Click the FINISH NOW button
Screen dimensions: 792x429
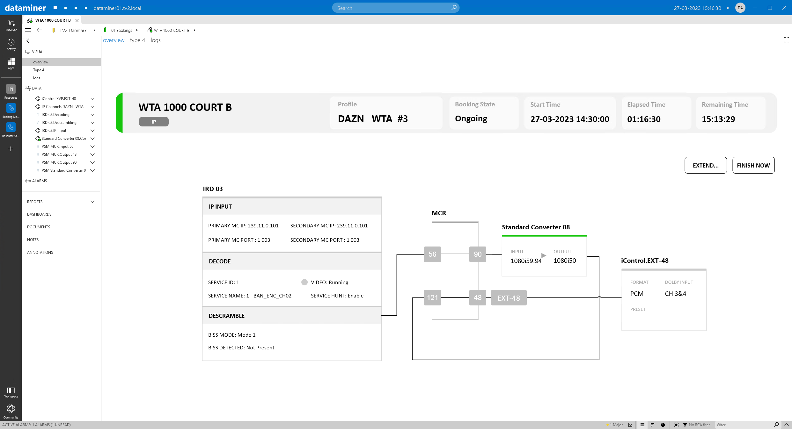click(x=753, y=165)
